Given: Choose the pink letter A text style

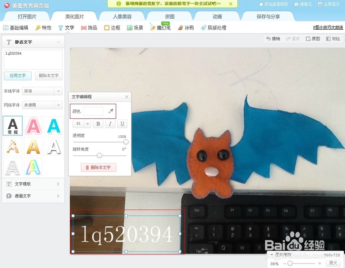Looking at the screenshot, I should tap(33, 126).
